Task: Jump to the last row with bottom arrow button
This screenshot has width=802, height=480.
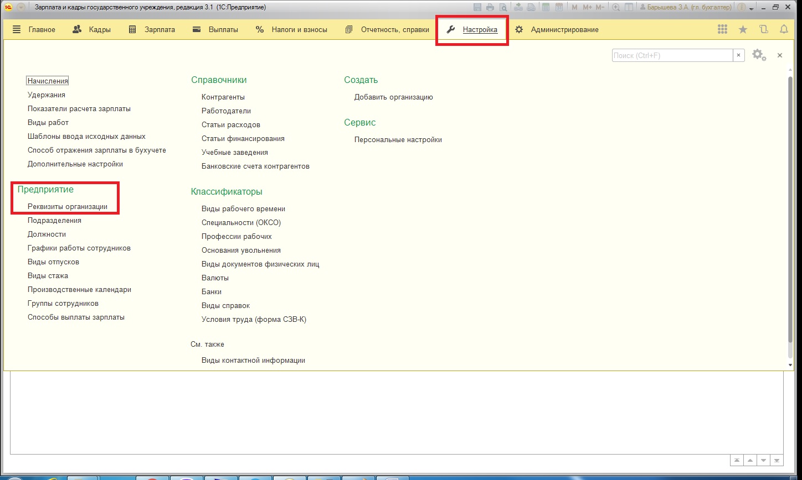Action: (x=778, y=460)
